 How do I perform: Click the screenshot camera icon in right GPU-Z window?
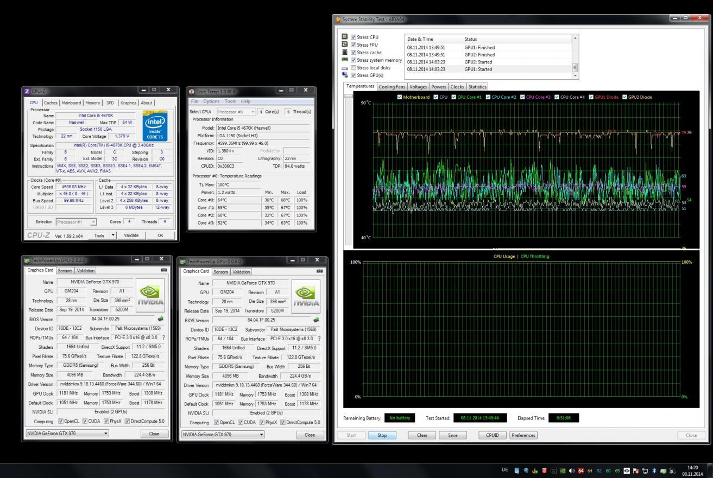click(321, 271)
